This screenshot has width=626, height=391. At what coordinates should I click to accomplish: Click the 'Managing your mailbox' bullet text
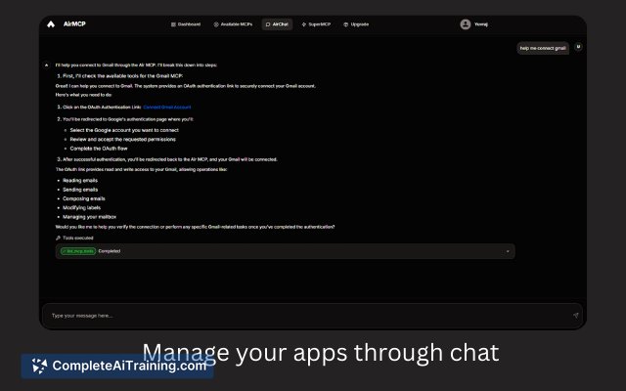(x=89, y=217)
